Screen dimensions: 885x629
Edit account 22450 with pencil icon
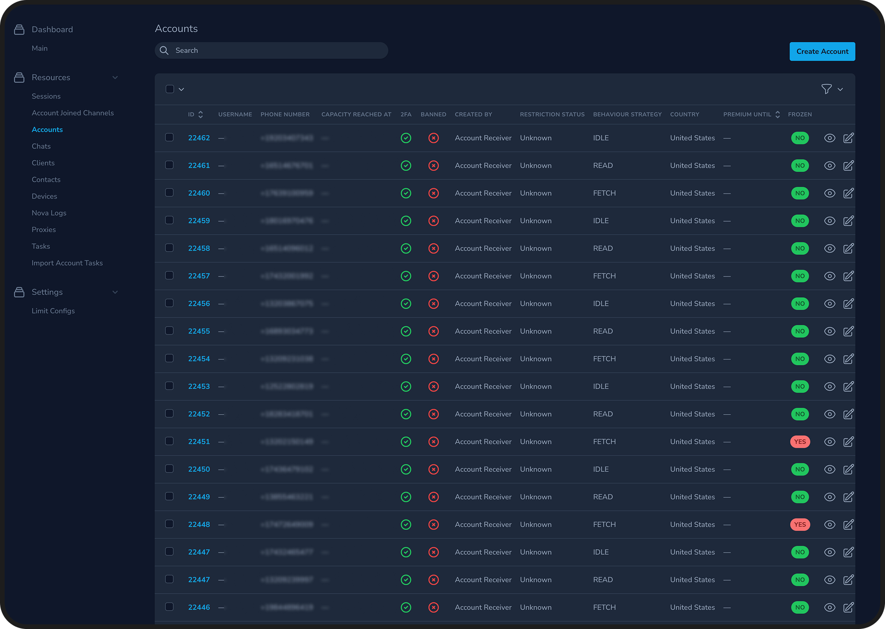[x=849, y=469]
